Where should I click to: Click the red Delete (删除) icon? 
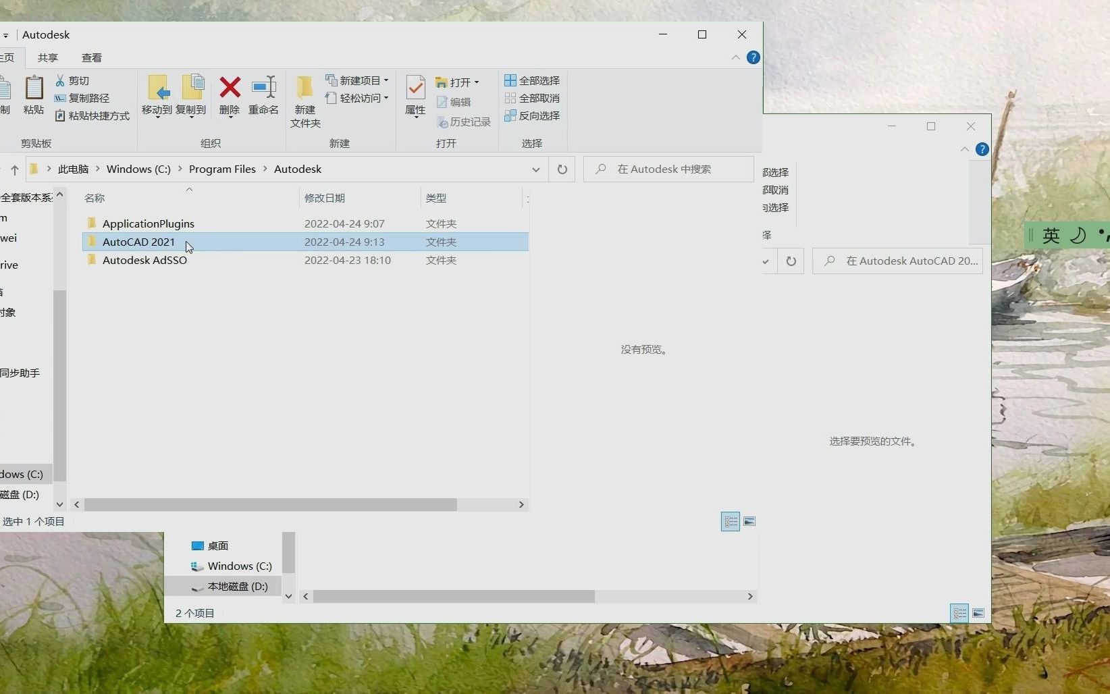230,87
